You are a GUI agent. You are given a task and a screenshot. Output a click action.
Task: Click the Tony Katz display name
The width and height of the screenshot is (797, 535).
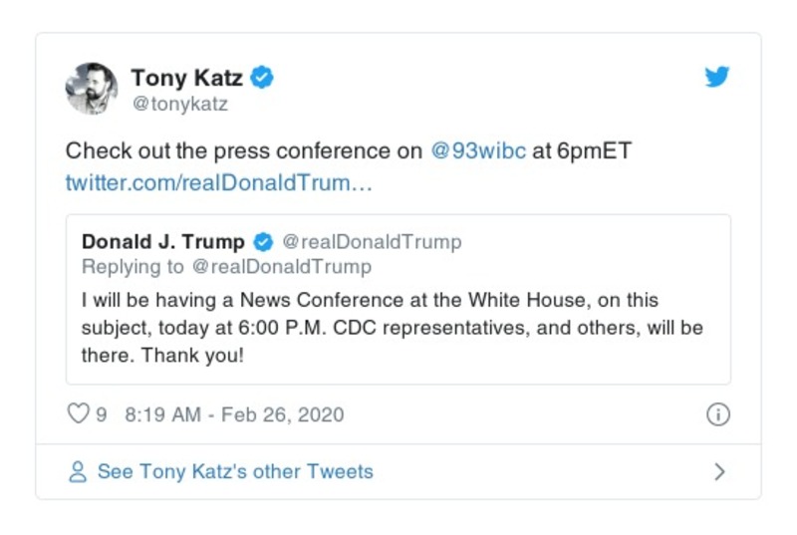[187, 77]
